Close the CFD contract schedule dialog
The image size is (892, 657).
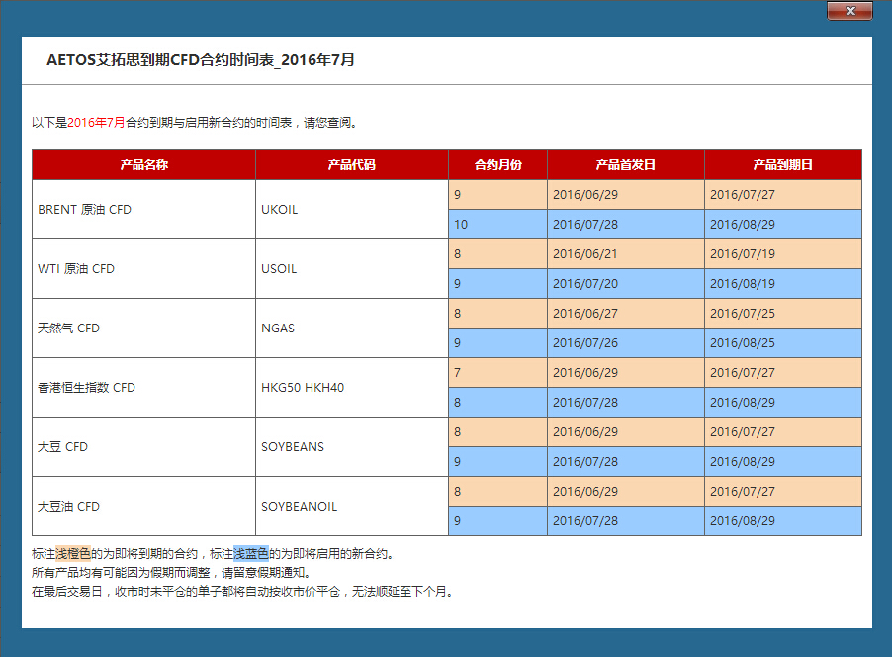[848, 11]
